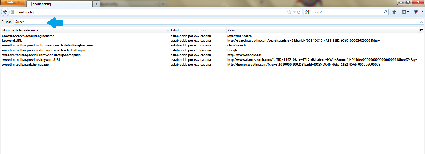Open the Firefox application menu

12,2
